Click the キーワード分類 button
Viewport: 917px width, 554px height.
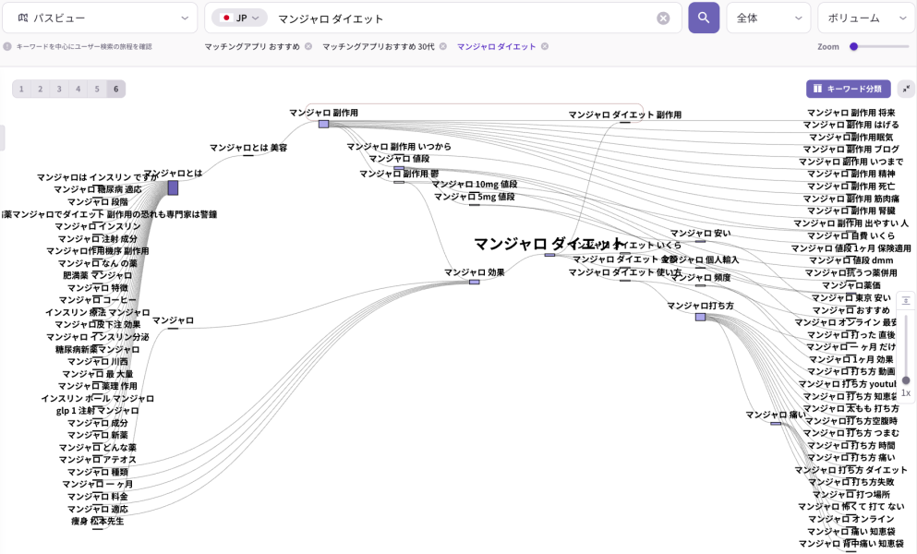848,89
